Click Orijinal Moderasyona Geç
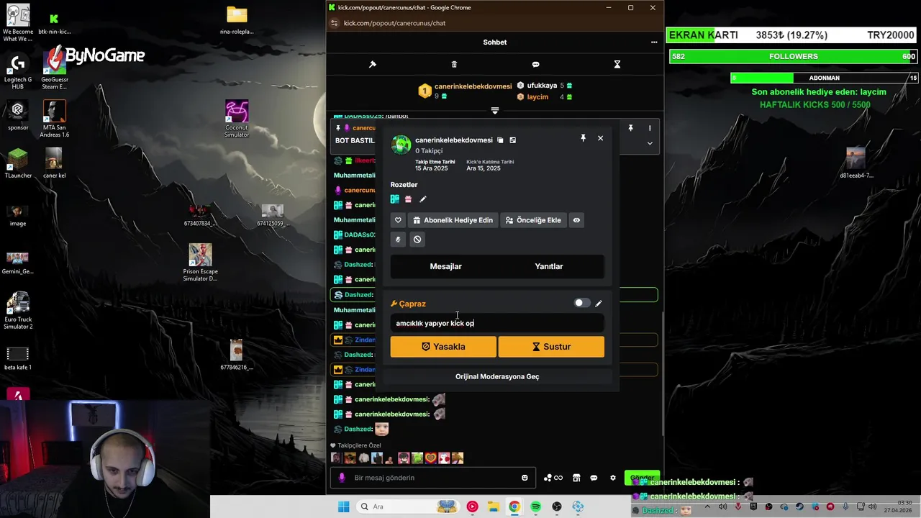This screenshot has height=518, width=921. [x=497, y=376]
